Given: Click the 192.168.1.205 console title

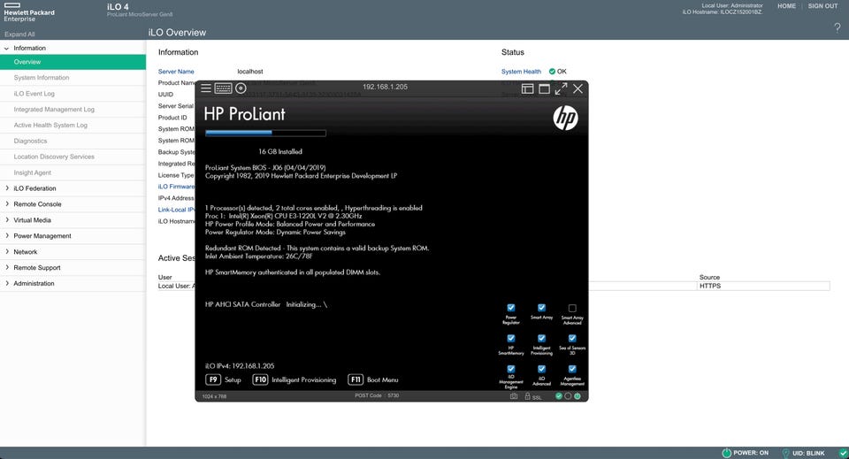Looking at the screenshot, I should [385, 87].
